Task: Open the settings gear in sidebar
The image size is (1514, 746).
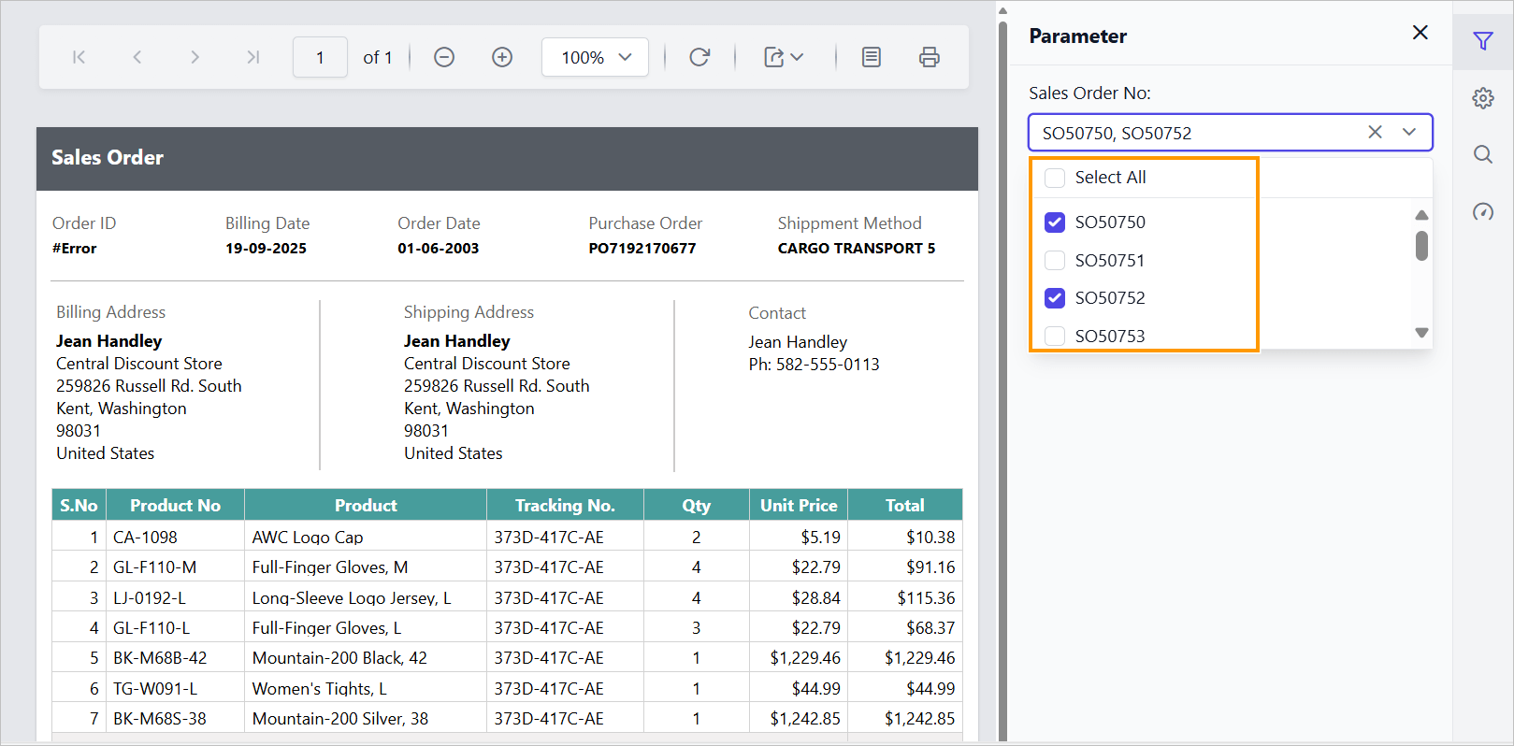Action: pos(1482,98)
